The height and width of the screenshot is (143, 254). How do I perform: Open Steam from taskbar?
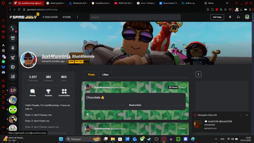tap(149, 139)
